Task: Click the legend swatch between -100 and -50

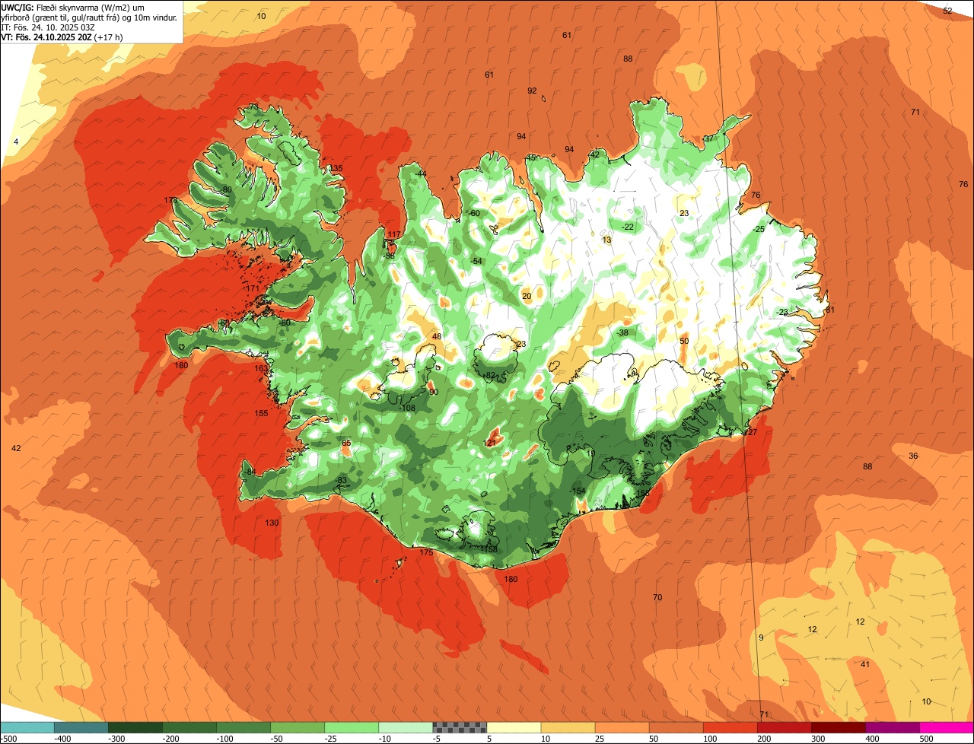Action: click(x=243, y=727)
